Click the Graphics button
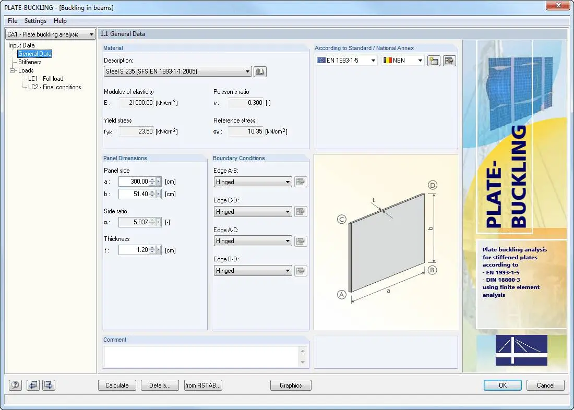 tap(291, 385)
